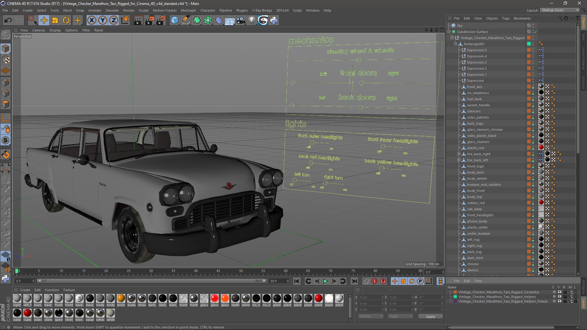Collapse the Subdivision Surface tree node

point(449,32)
